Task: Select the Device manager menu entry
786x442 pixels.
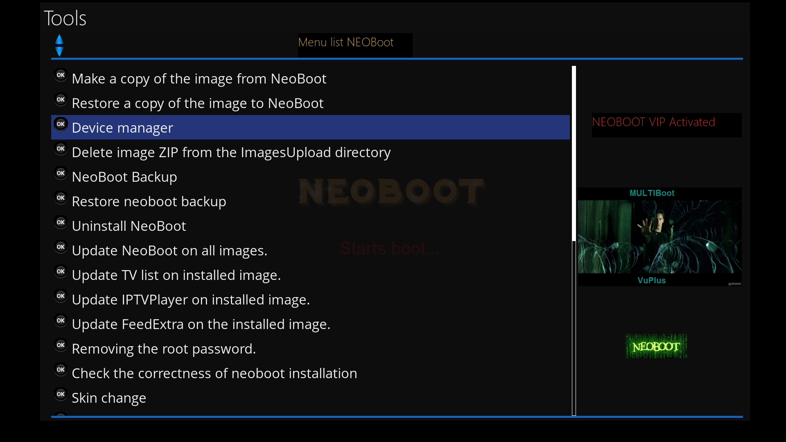Action: coord(122,128)
